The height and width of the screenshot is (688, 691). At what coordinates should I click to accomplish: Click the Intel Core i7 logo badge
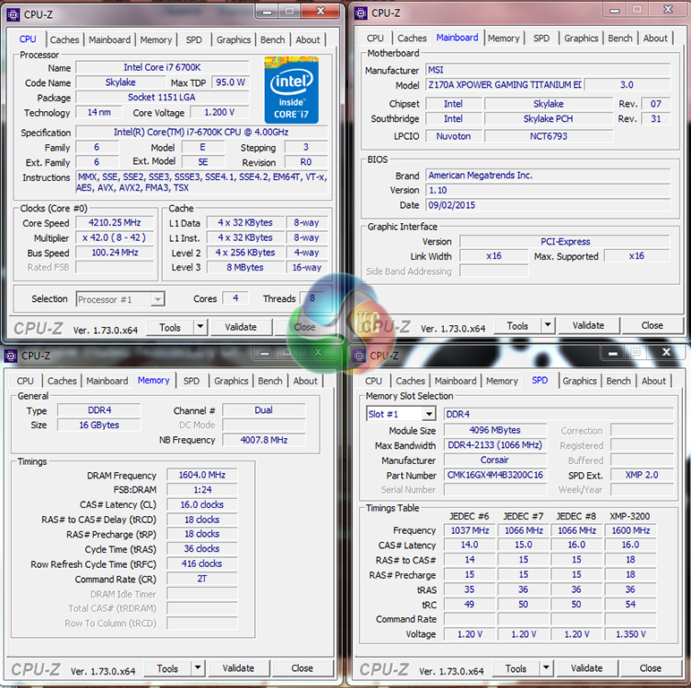(x=292, y=90)
